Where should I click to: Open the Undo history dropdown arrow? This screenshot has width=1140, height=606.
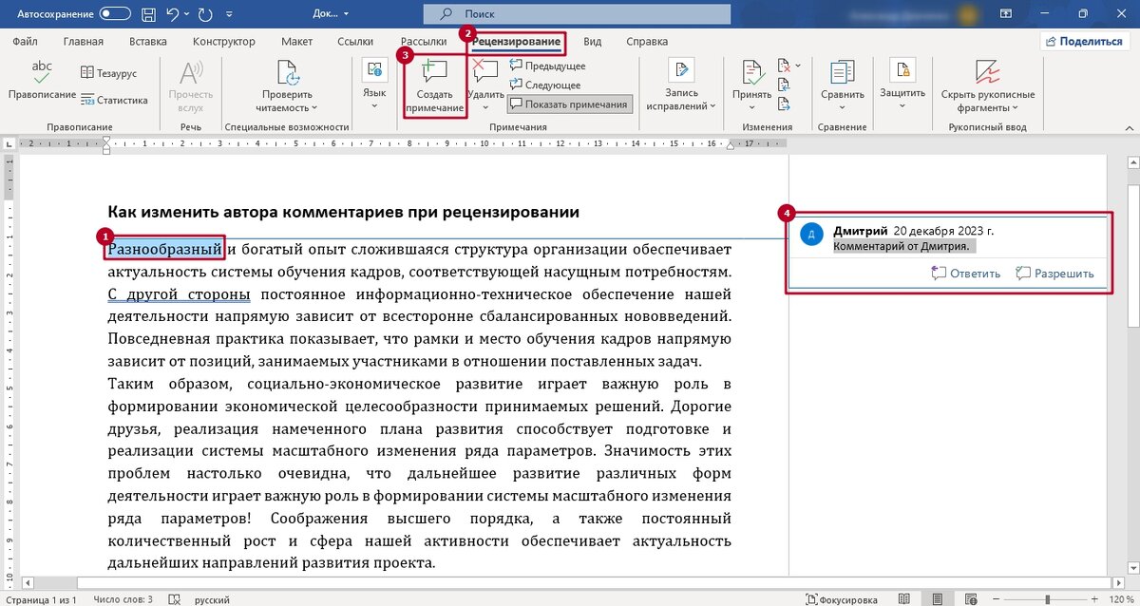189,14
